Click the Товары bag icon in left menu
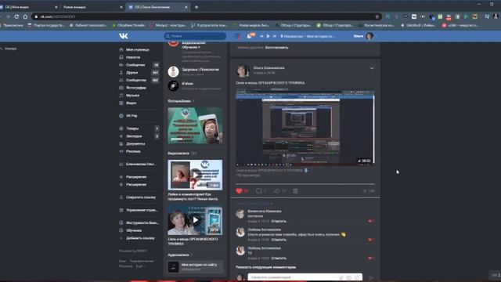 [121, 128]
